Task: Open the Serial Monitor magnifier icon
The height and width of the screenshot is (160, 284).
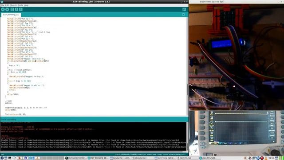Action: tap(184, 9)
